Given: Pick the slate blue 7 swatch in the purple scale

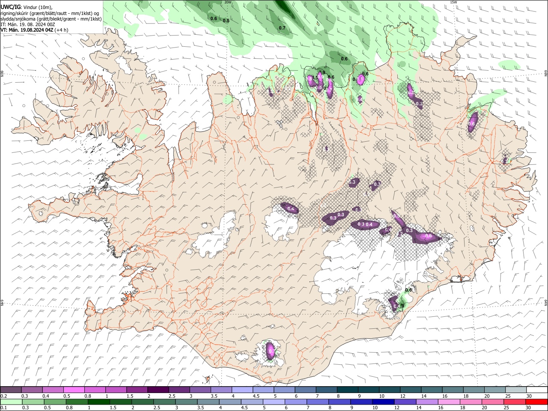Looking at the screenshot, I should [x=327, y=390].
